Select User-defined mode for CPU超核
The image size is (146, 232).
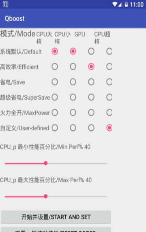pyautogui.click(x=109, y=128)
